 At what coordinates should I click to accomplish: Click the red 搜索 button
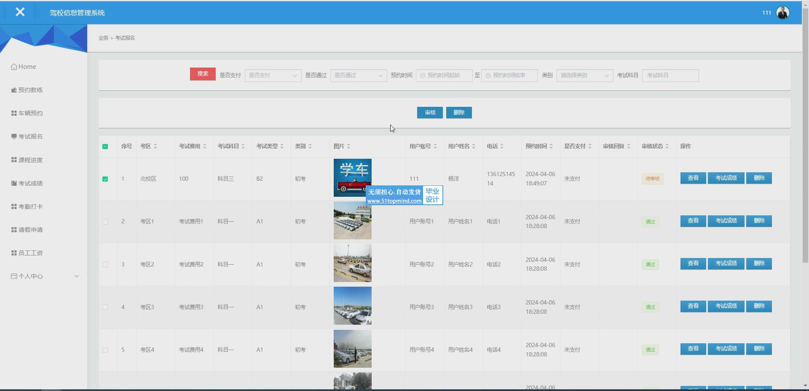[203, 74]
